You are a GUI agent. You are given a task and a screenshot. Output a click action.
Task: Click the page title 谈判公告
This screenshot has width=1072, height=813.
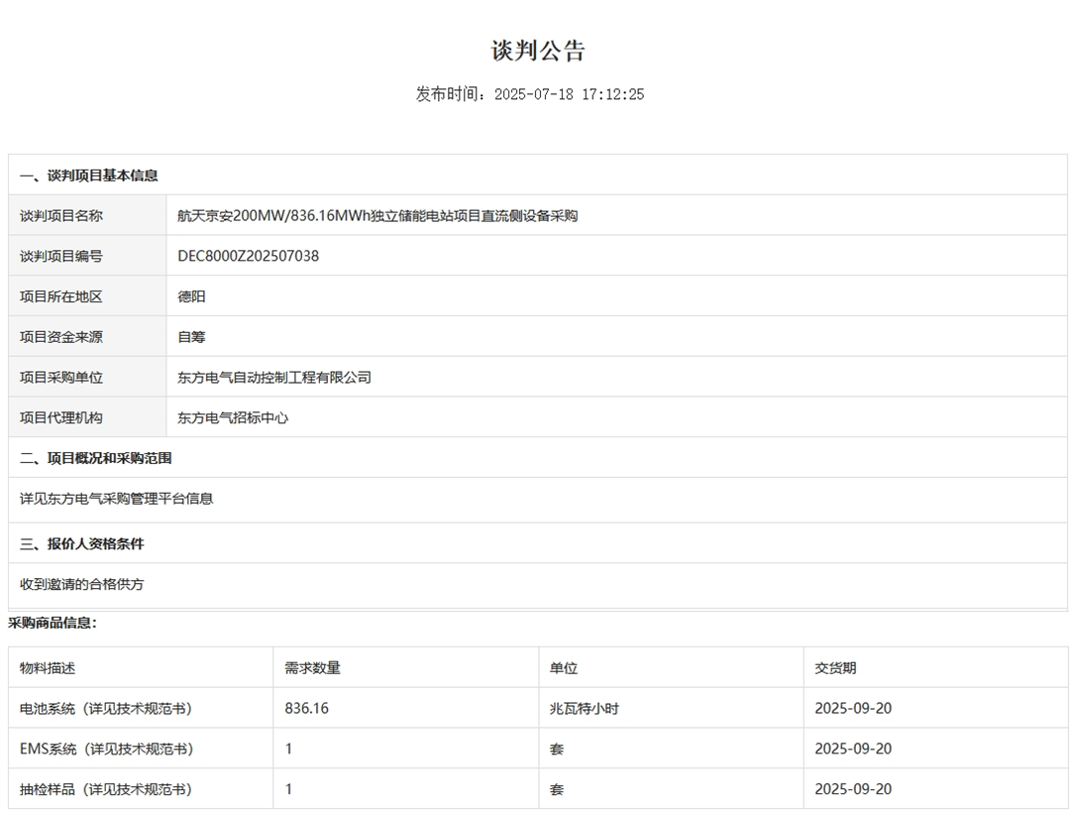click(x=538, y=51)
